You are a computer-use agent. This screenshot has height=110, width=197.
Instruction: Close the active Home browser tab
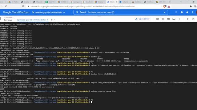(117, 2)
